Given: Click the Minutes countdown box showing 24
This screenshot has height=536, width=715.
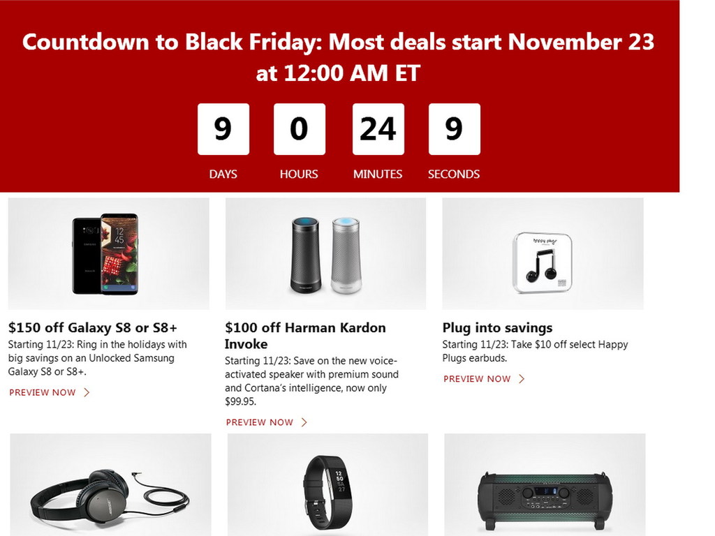Looking at the screenshot, I should tap(378, 129).
